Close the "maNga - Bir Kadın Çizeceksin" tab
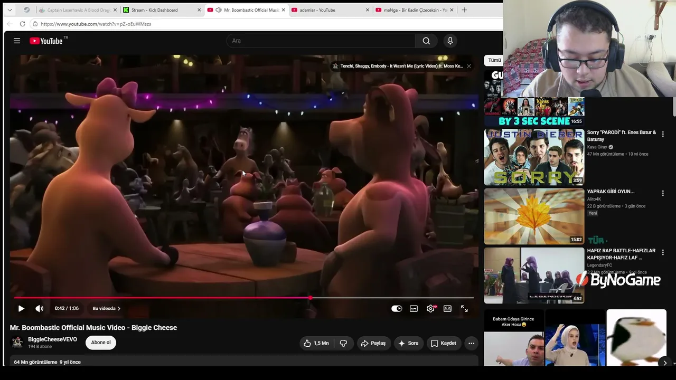The width and height of the screenshot is (676, 380). (452, 10)
